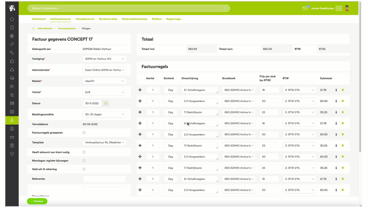Open the shopping cart sidebar icon
Image resolution: width=369 pixels, height=207 pixels.
(12, 95)
